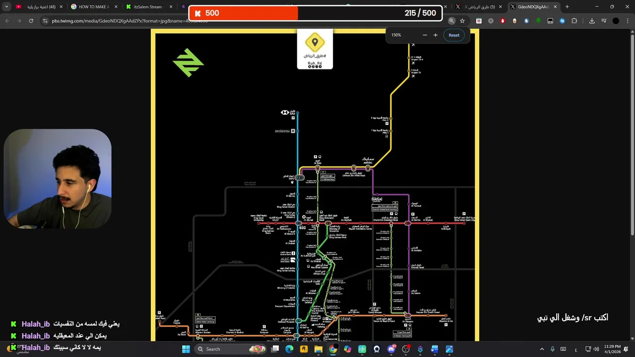Viewport: 635px width, 357px height.
Task: Open site information icon beside URL
Action: [45, 21]
